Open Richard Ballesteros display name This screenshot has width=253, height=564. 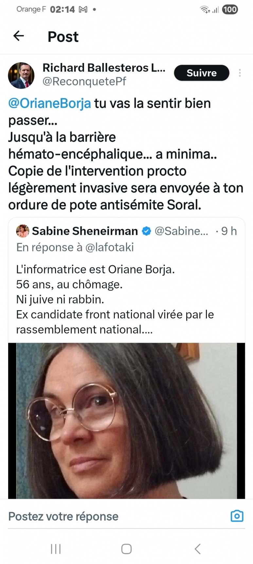pos(104,68)
